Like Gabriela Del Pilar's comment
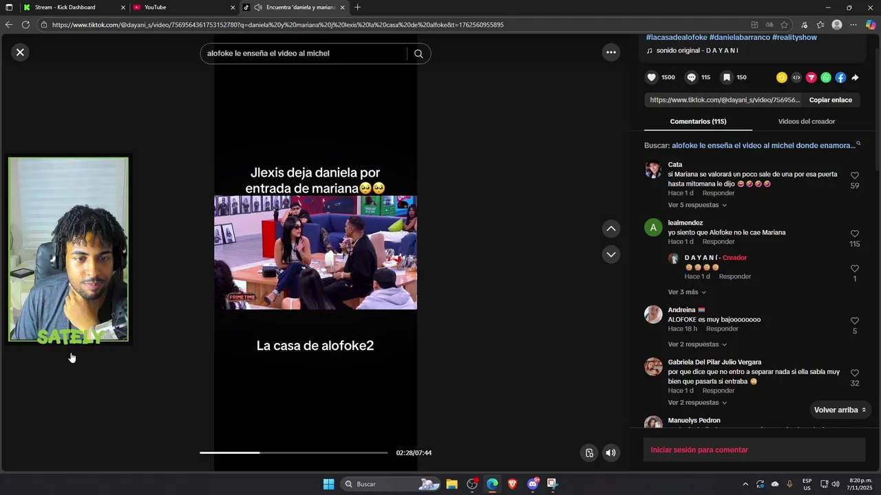881x495 pixels. point(855,373)
